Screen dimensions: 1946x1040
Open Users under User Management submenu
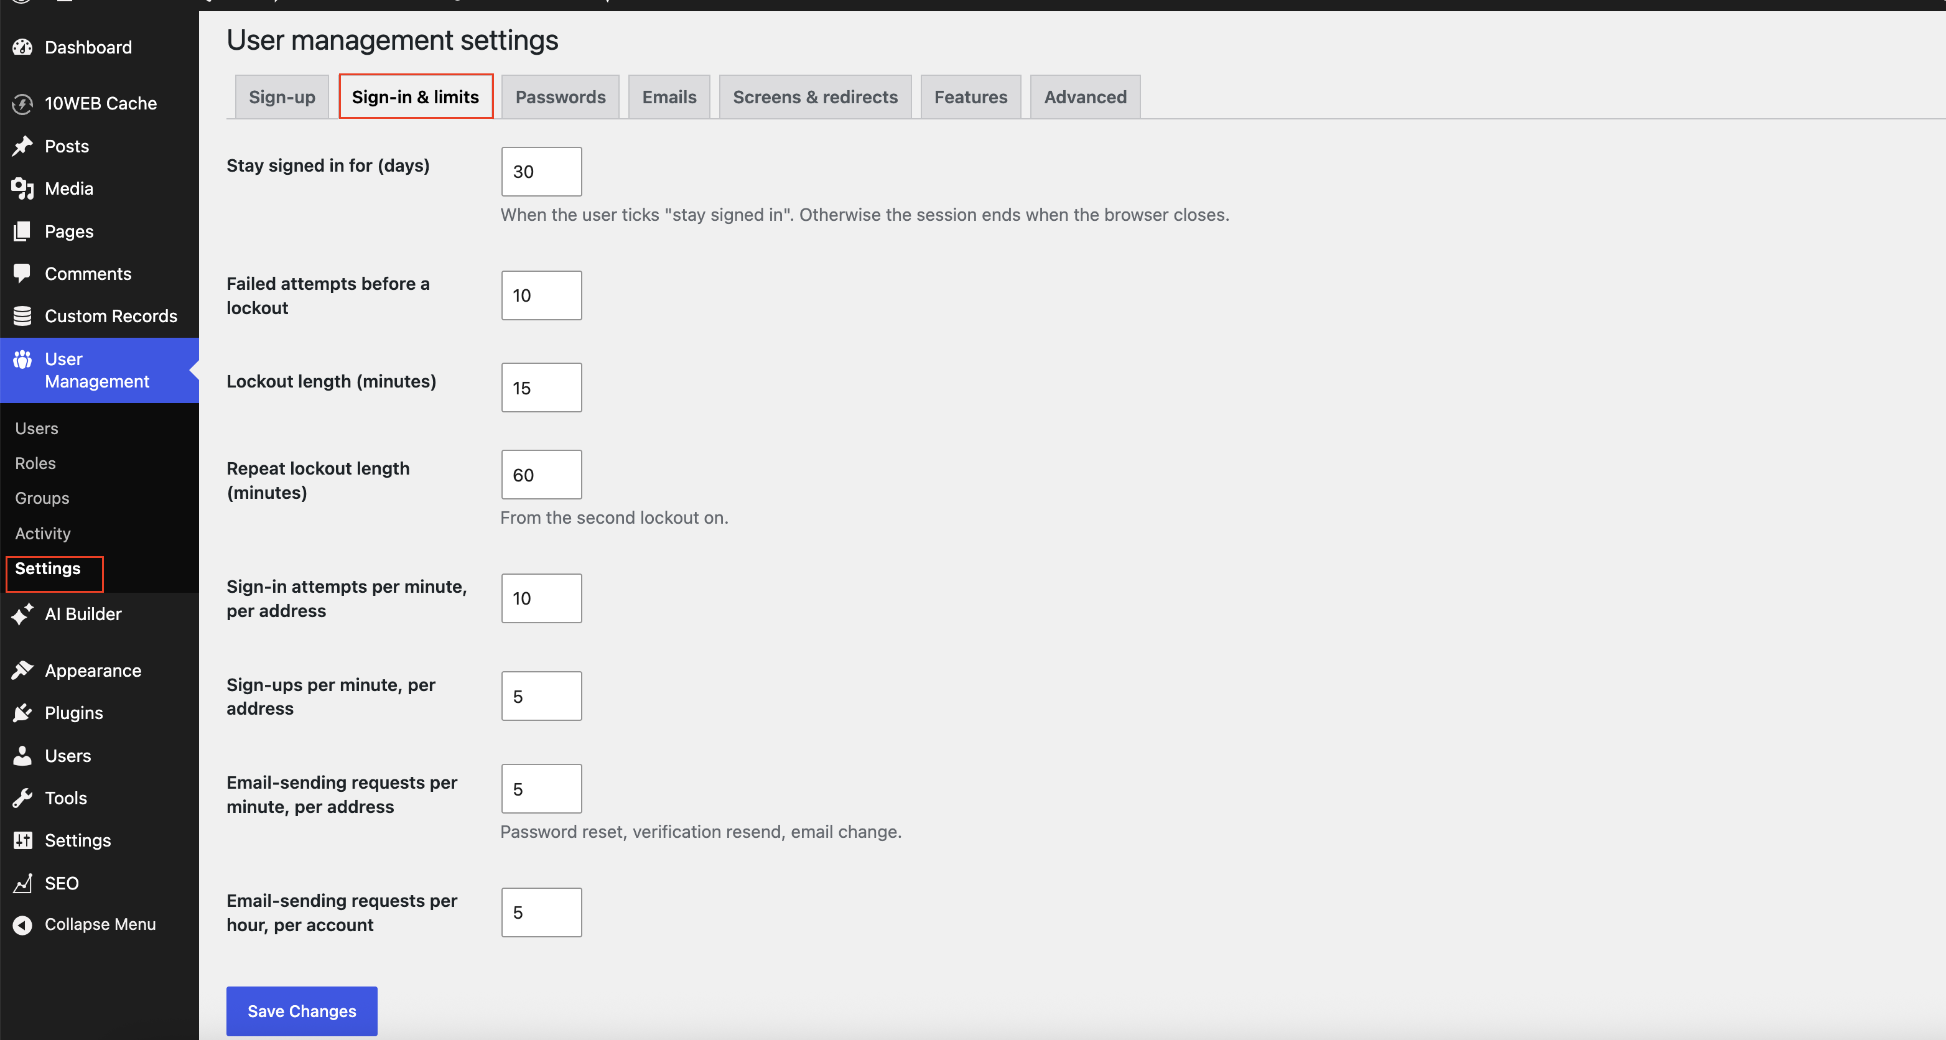pyautogui.click(x=36, y=428)
